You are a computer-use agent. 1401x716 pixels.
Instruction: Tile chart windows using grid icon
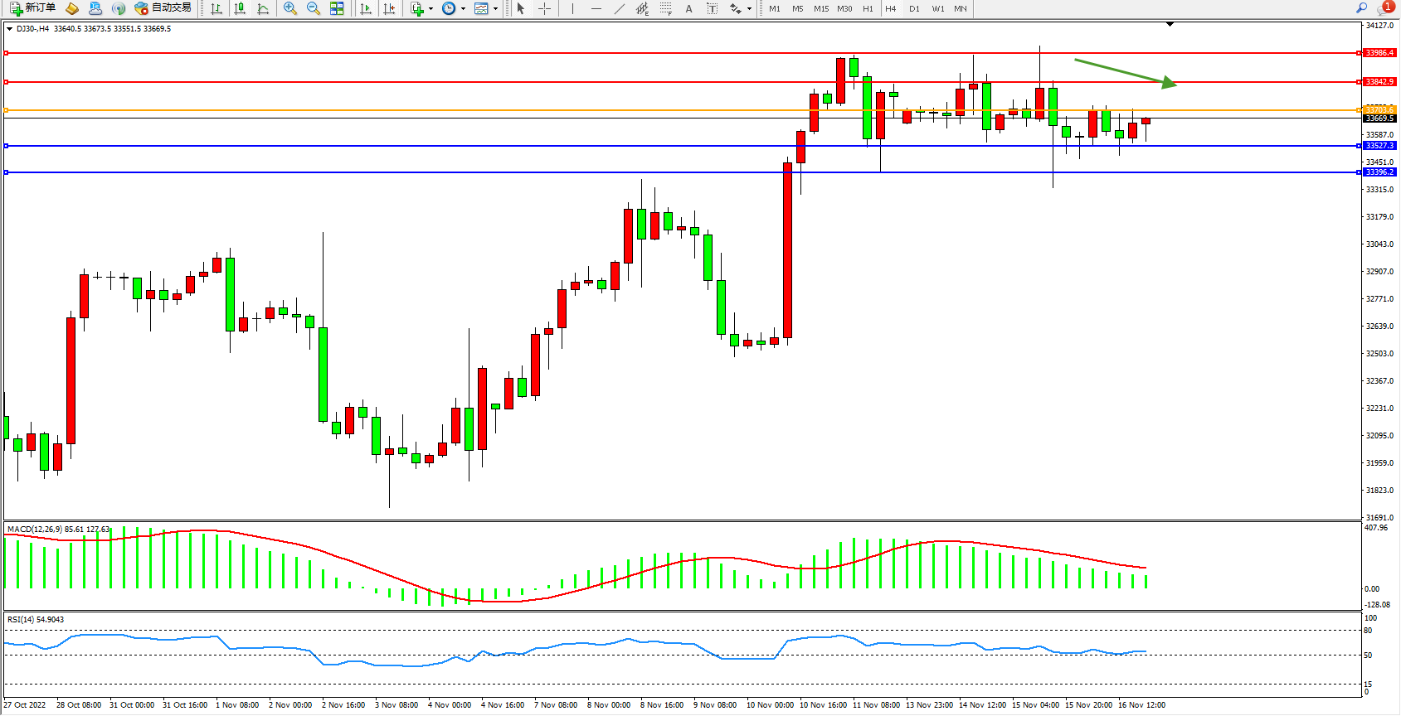click(337, 8)
